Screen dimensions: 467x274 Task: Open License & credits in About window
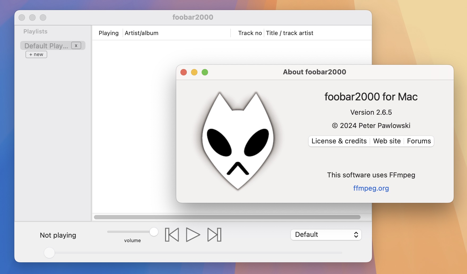click(x=339, y=141)
